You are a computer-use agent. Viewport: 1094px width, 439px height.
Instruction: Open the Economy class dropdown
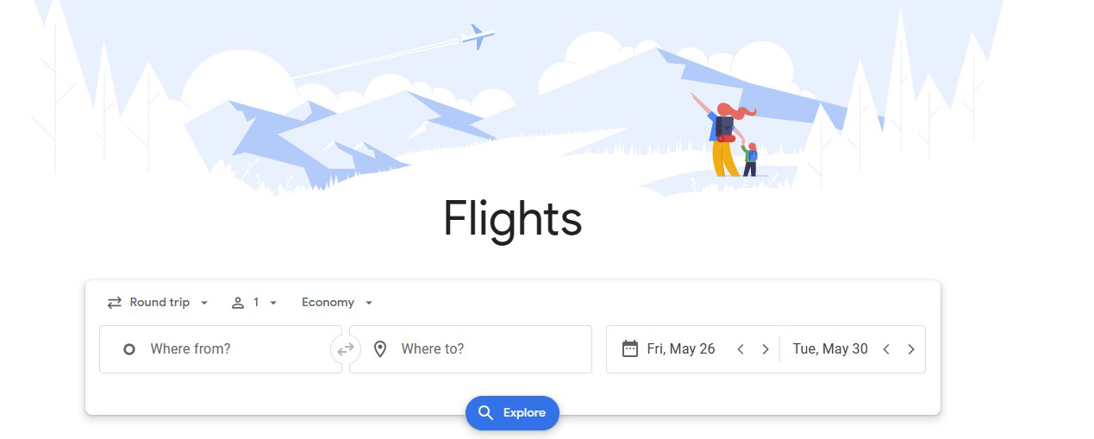pos(337,303)
